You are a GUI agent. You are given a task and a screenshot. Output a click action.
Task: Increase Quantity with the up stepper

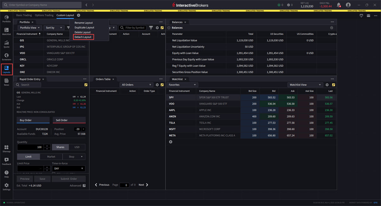pyautogui.click(x=47, y=146)
